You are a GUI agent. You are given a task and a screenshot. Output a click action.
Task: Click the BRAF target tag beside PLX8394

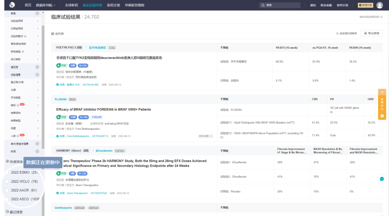pyautogui.click(x=72, y=99)
